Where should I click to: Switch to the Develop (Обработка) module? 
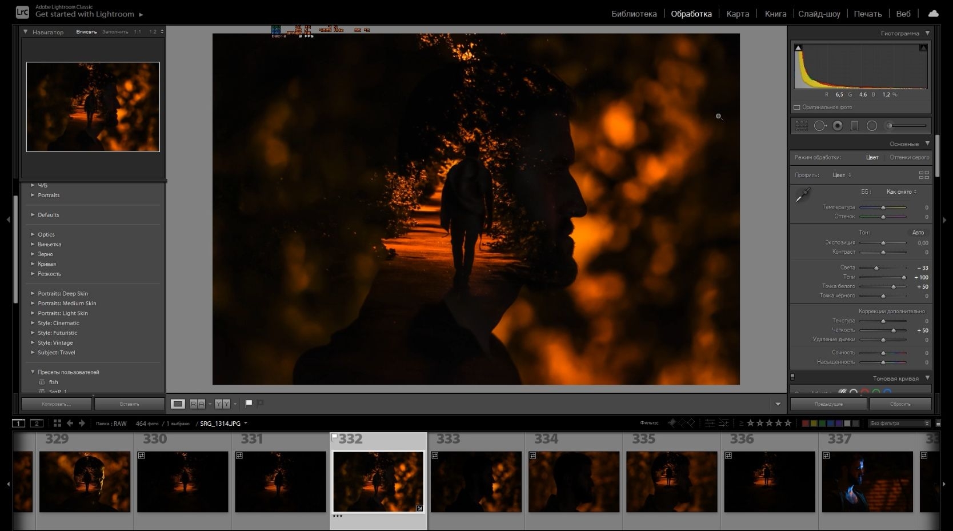(691, 14)
